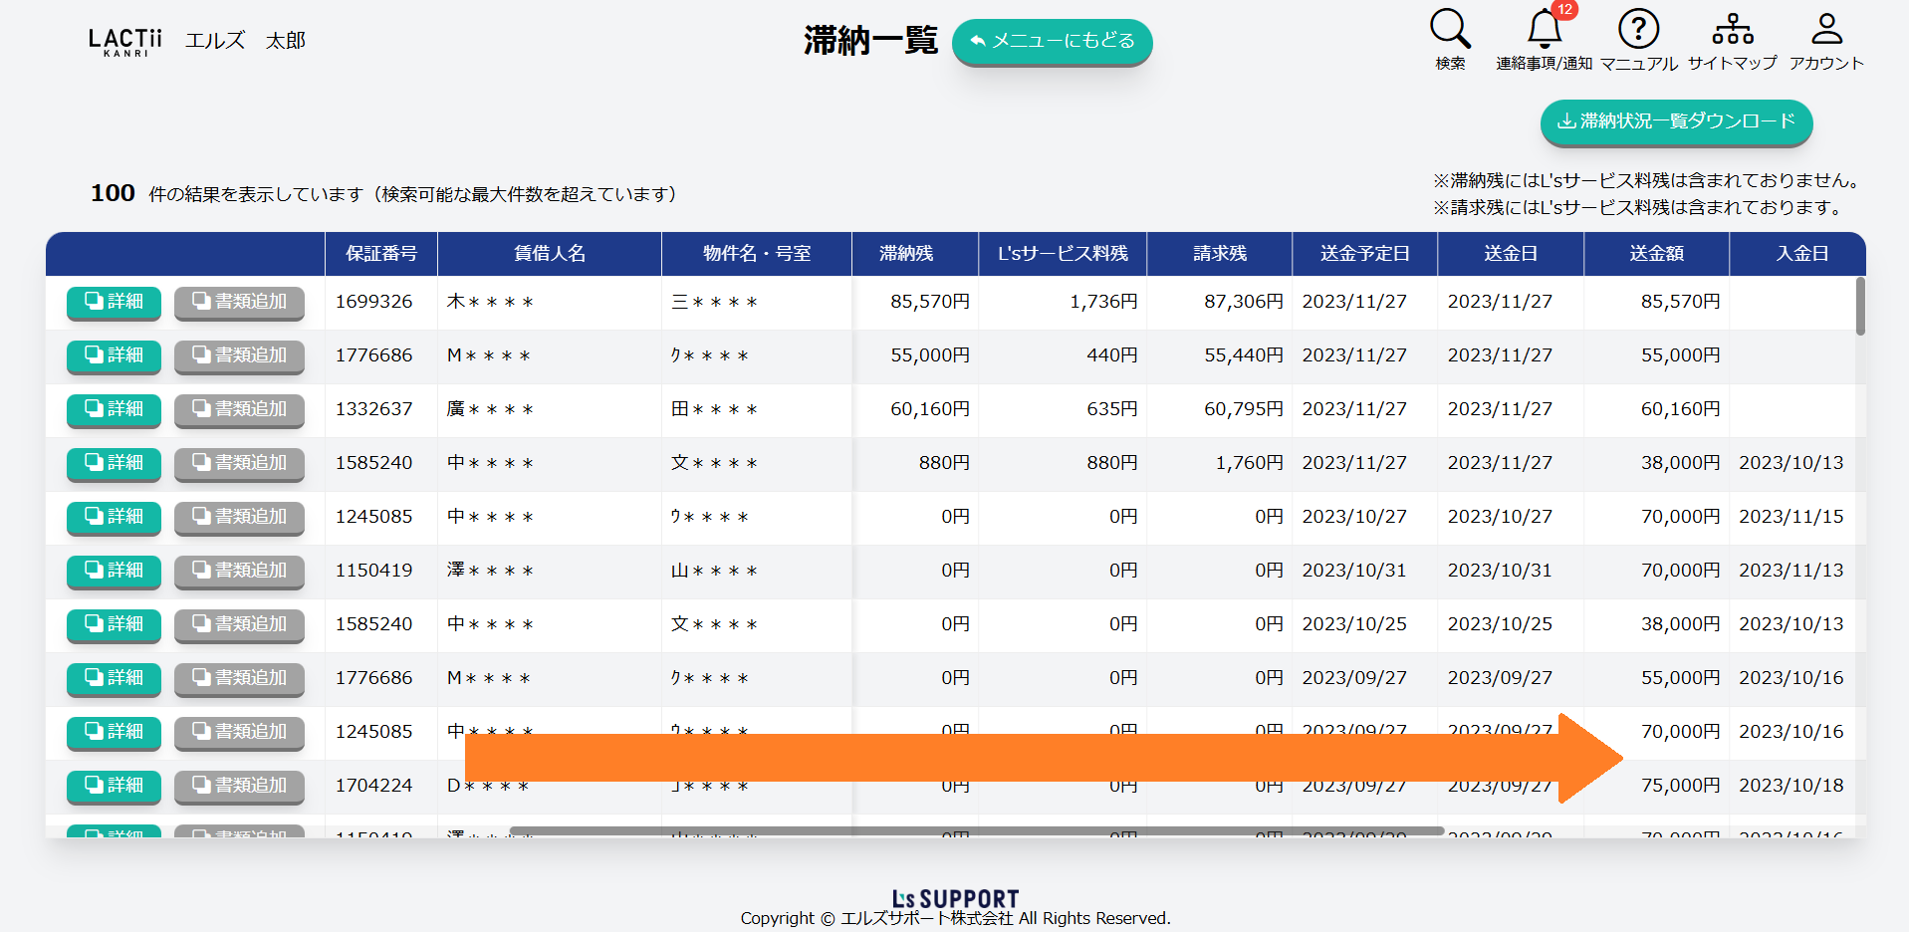Open 詳細 for guarantee number 1699326
The width and height of the screenshot is (1909, 932).
click(114, 302)
